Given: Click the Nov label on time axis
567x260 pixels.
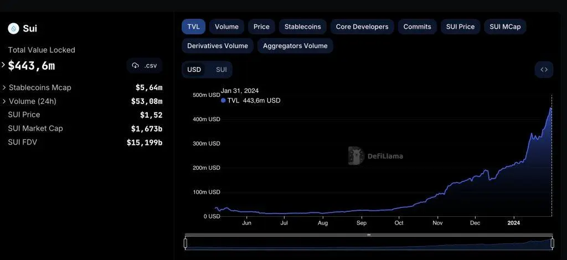Looking at the screenshot, I should click(x=437, y=223).
